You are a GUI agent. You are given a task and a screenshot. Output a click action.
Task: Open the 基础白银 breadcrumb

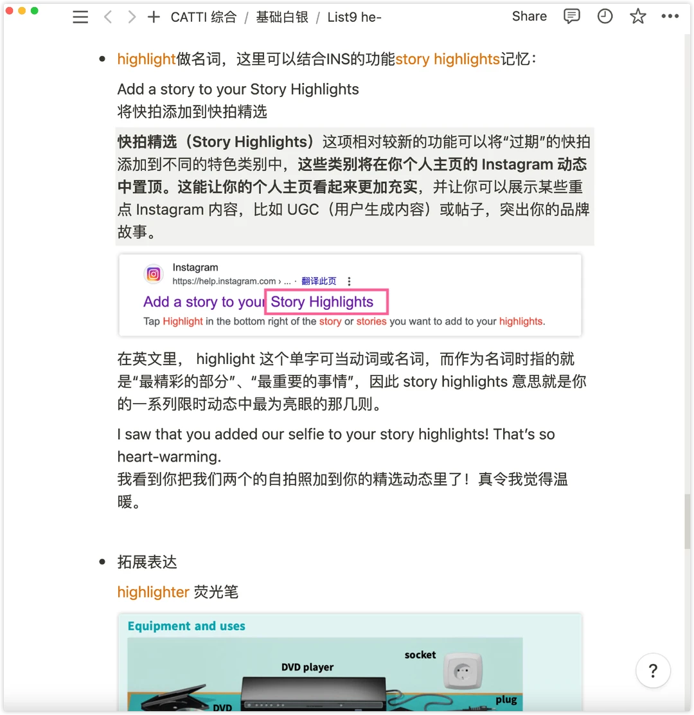(282, 17)
